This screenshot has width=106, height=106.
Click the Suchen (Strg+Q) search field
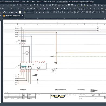(x=62, y=2)
